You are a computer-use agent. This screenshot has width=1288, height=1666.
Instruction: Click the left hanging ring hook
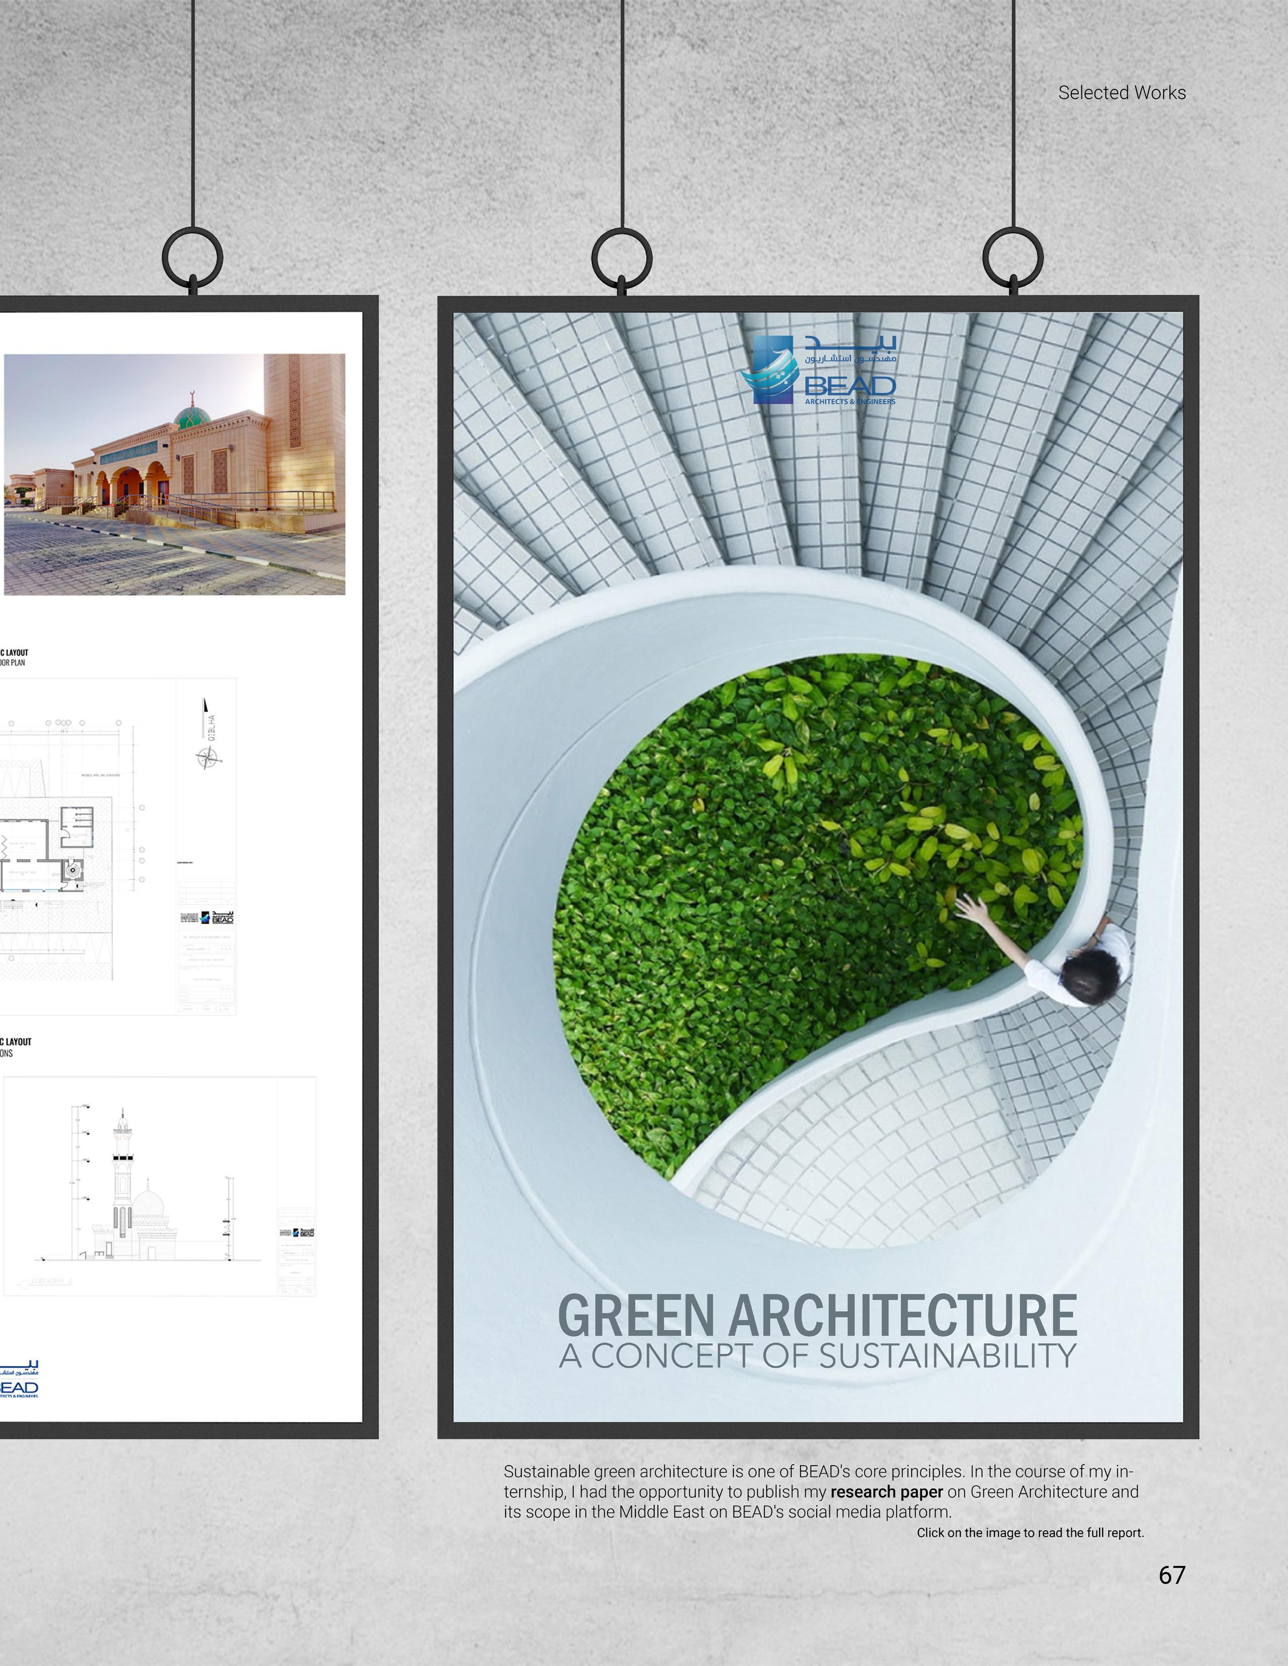coord(192,258)
